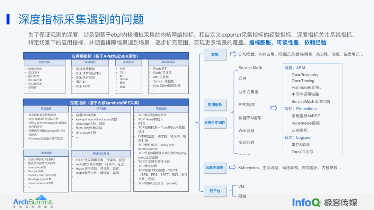Click the TraceID关联... entry
374x210 pixels.
point(304,152)
